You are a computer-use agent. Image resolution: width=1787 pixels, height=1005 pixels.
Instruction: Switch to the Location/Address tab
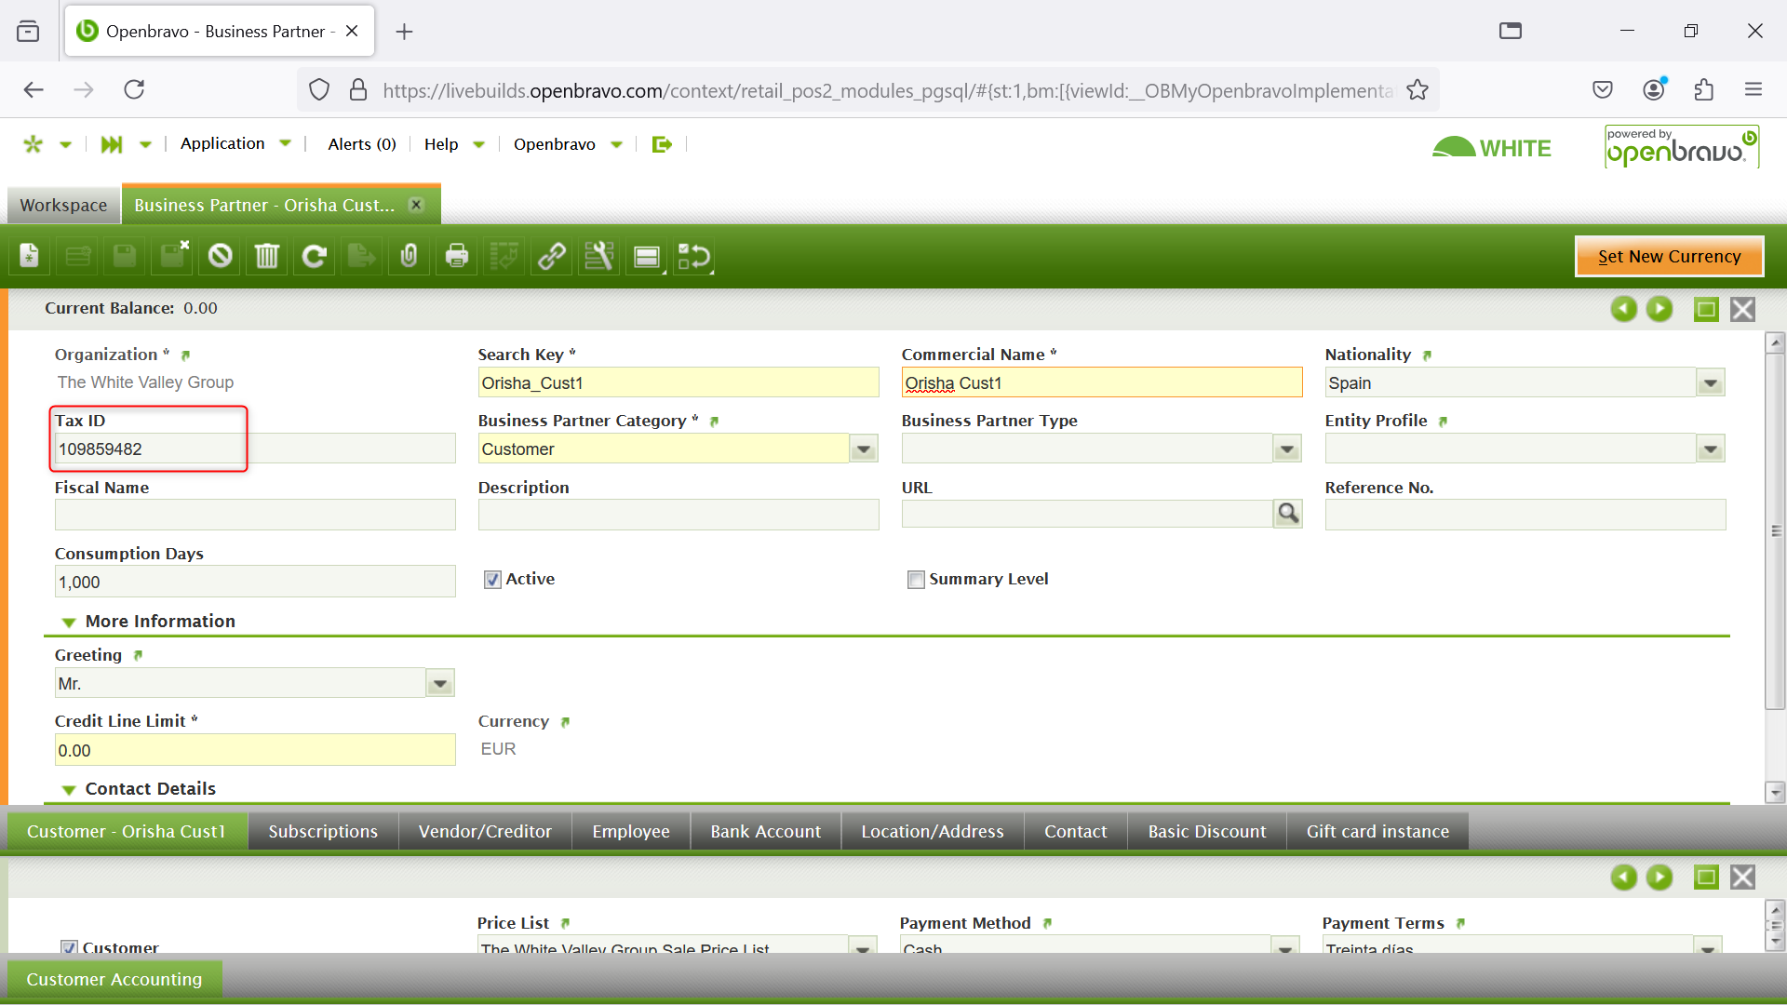click(x=932, y=831)
